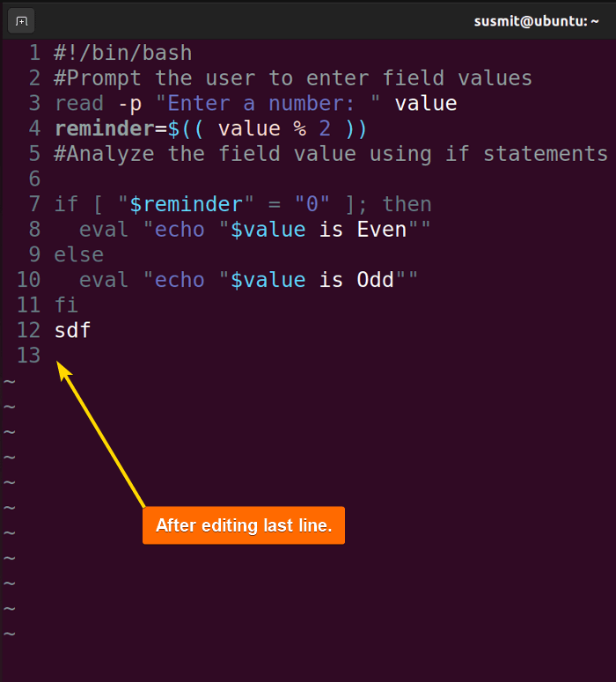Click the 'else' keyword on line 9
This screenshot has height=682, width=616.
[x=78, y=254]
